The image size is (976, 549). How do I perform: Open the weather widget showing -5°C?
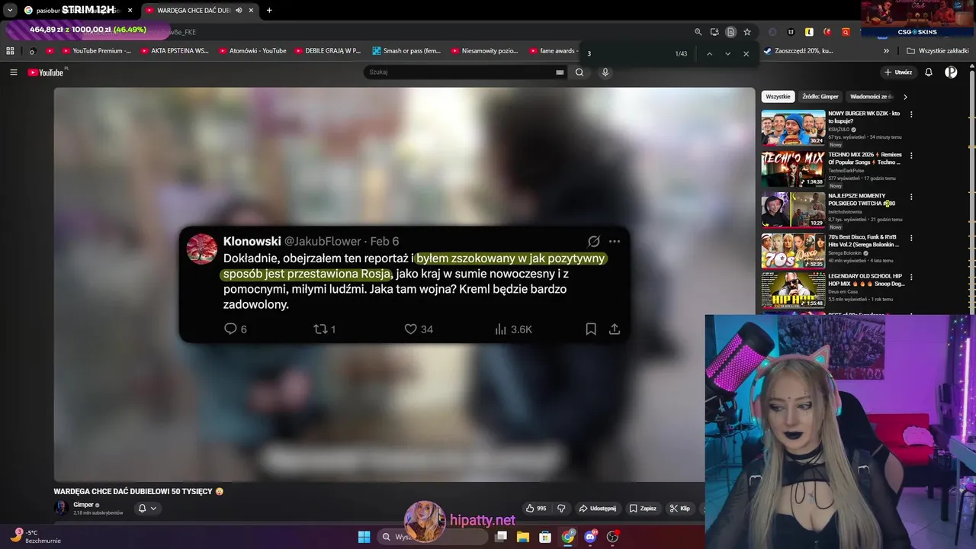(x=36, y=537)
